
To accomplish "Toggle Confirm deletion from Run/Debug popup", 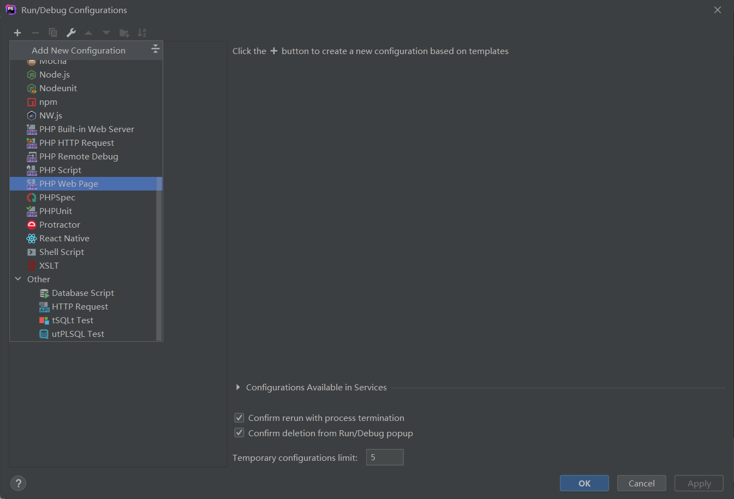I will [x=239, y=433].
